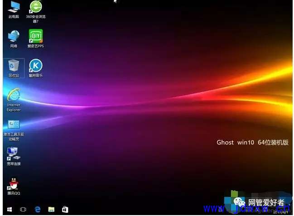Open Task View on the taskbar
The width and height of the screenshot is (294, 216).
[x=23, y=209]
